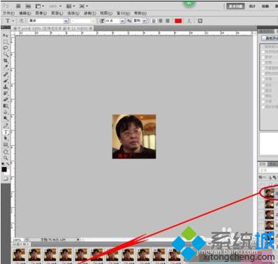Select the Pen tool
This screenshot has width=278, height=264.
[x=6, y=126]
